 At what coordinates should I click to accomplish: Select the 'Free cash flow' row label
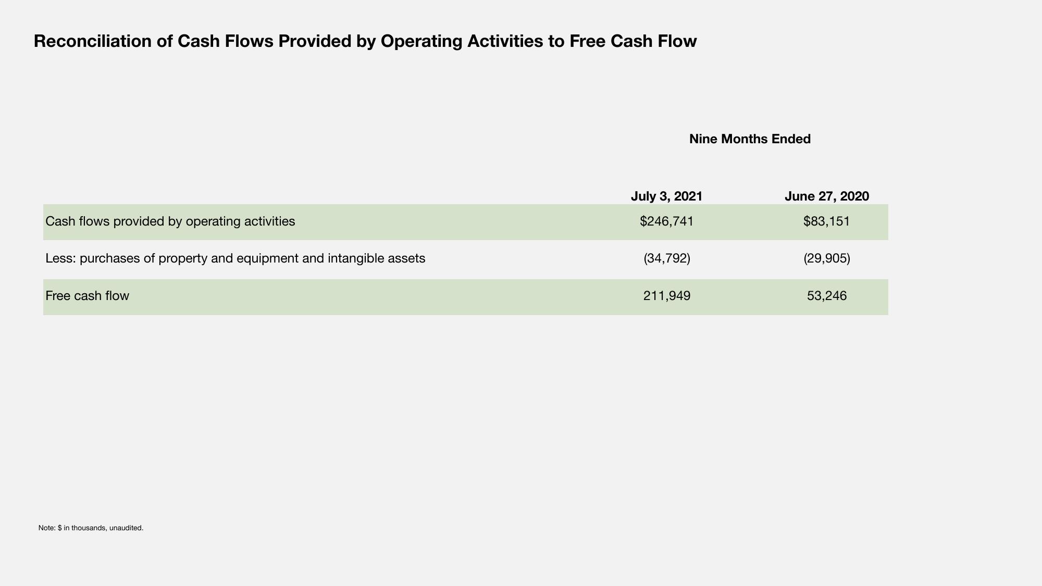(87, 296)
